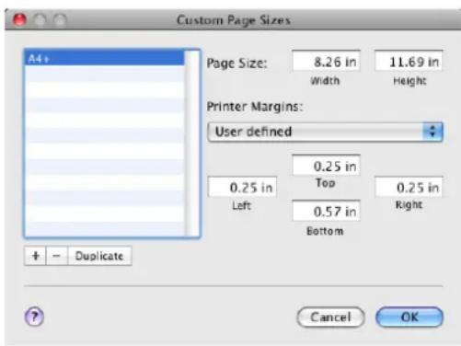Click the Custom Page Sizes window title
461x346 pixels.
234,20
